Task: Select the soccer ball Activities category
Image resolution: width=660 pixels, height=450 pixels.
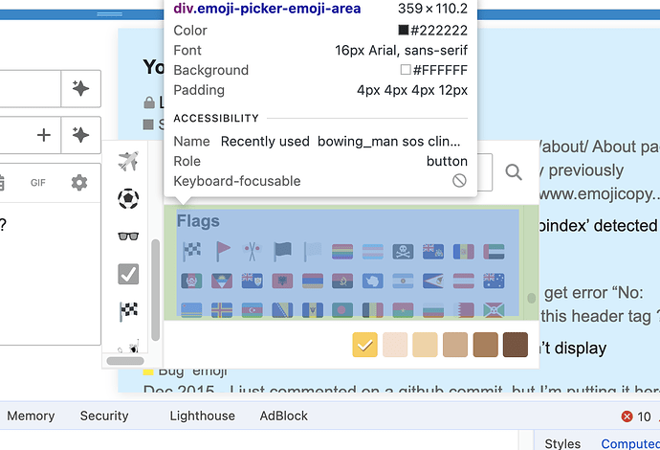Action: click(128, 199)
